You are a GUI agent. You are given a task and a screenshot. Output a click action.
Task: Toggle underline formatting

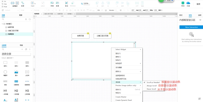point(67,10)
